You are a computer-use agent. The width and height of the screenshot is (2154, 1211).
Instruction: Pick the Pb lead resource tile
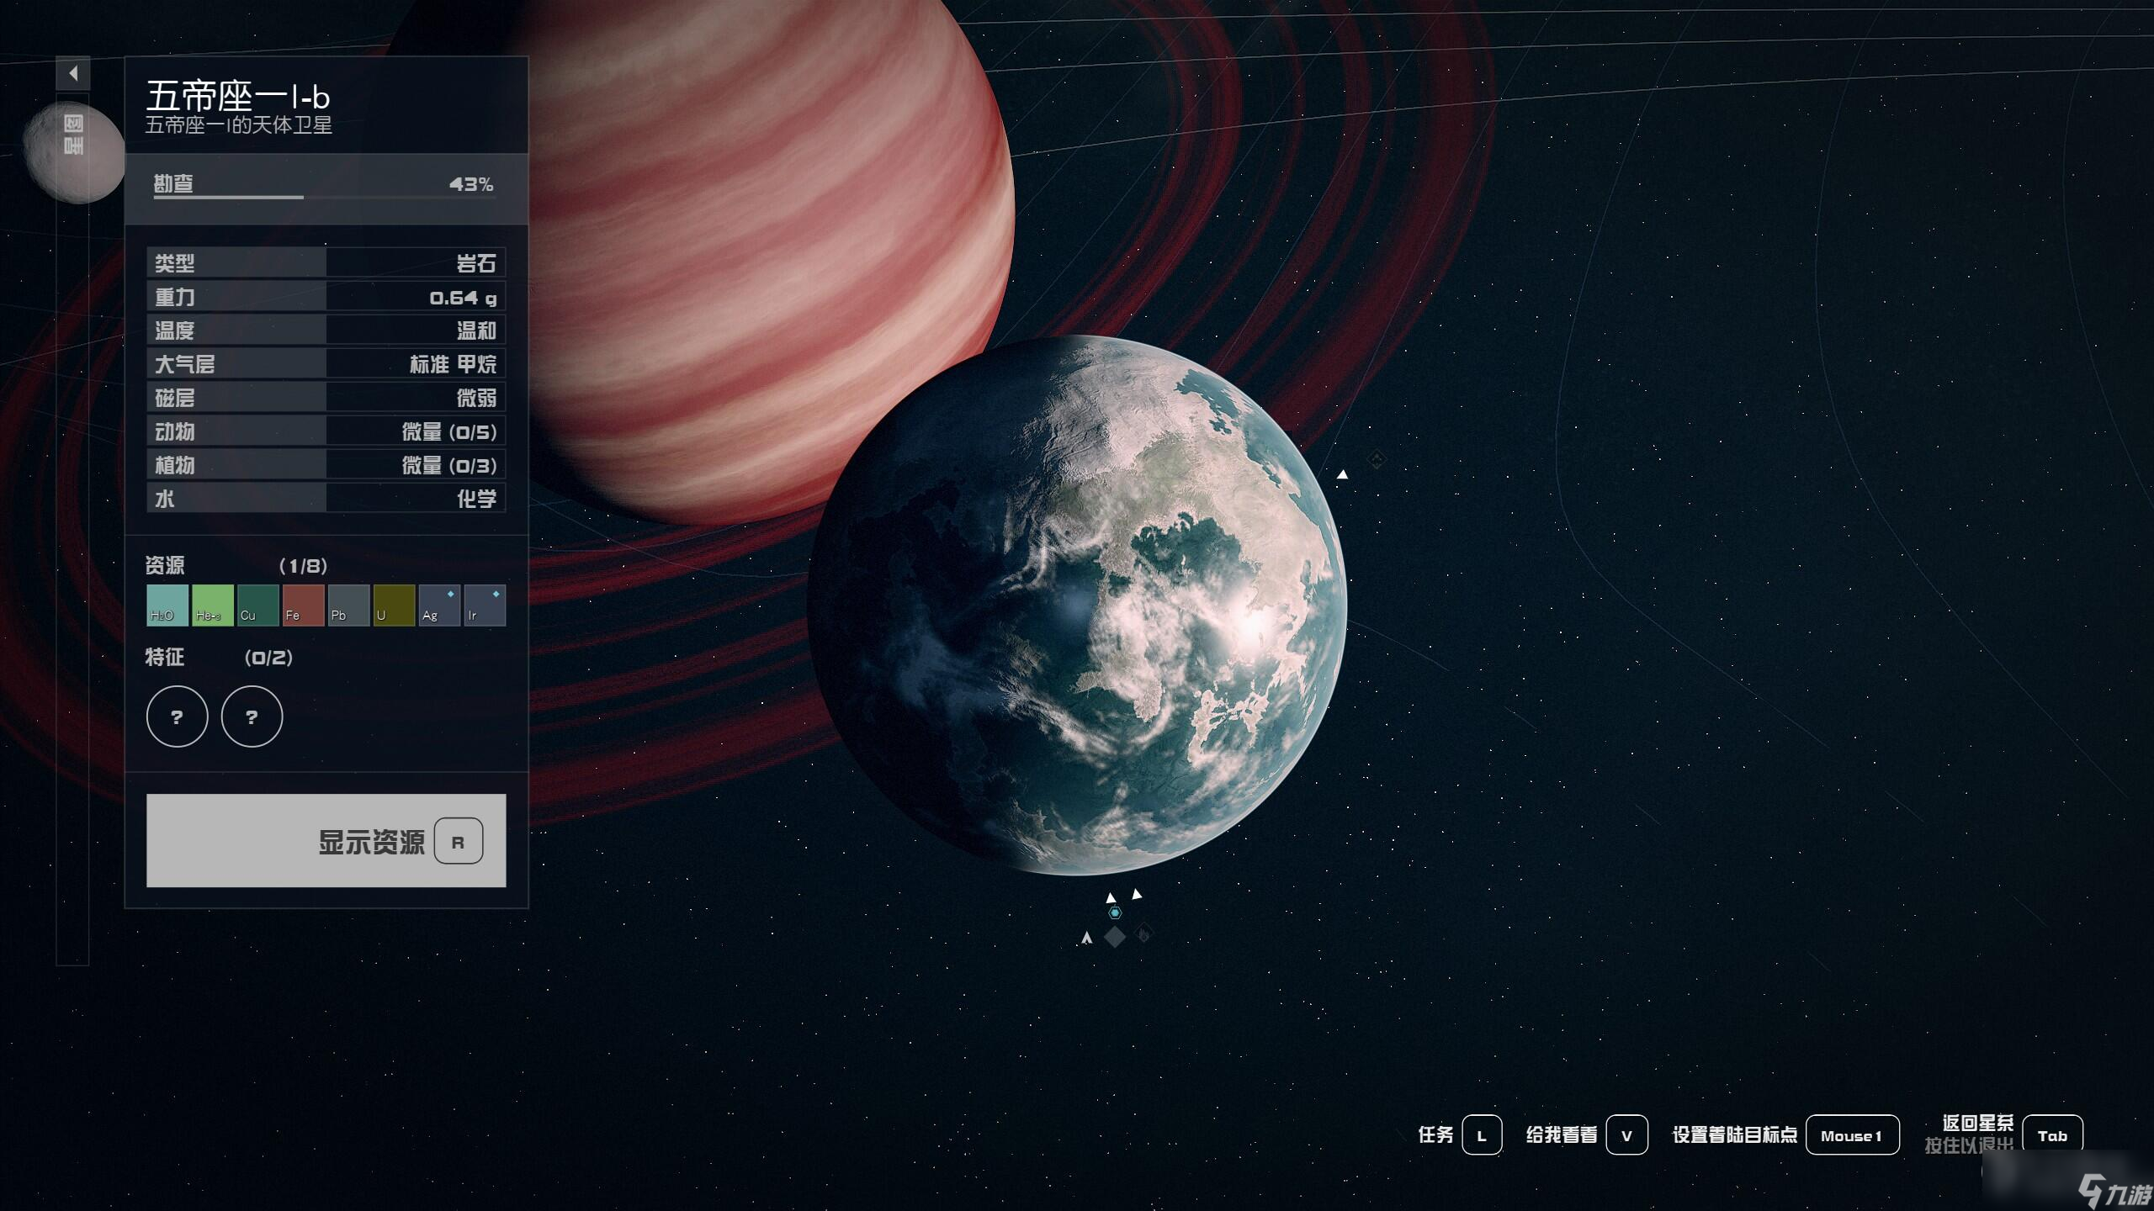(348, 605)
